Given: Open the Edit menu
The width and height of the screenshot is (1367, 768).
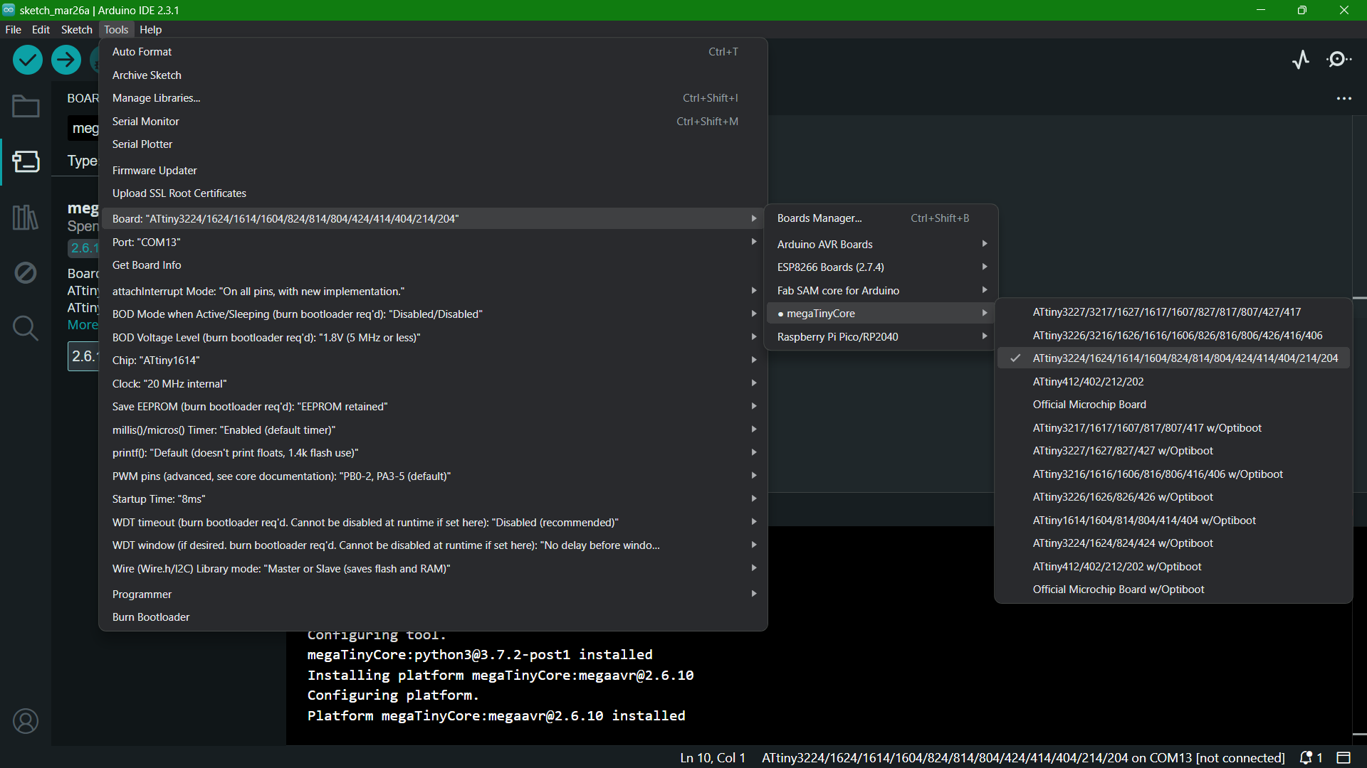Looking at the screenshot, I should point(41,30).
